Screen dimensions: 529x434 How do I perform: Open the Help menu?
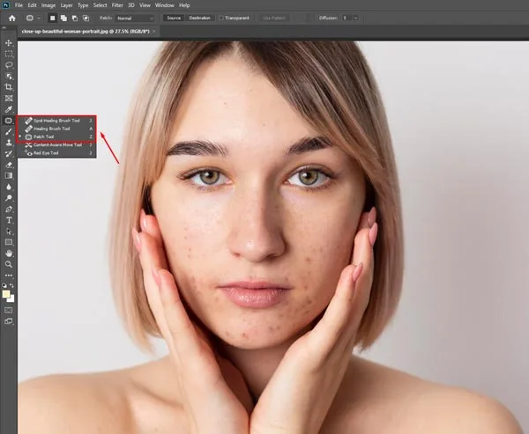tap(184, 5)
